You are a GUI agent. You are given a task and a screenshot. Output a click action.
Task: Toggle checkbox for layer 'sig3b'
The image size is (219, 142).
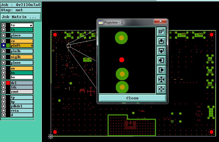click(4, 57)
